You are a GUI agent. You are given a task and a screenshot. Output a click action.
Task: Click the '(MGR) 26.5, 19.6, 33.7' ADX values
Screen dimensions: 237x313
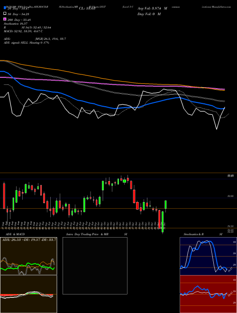tap(50, 39)
